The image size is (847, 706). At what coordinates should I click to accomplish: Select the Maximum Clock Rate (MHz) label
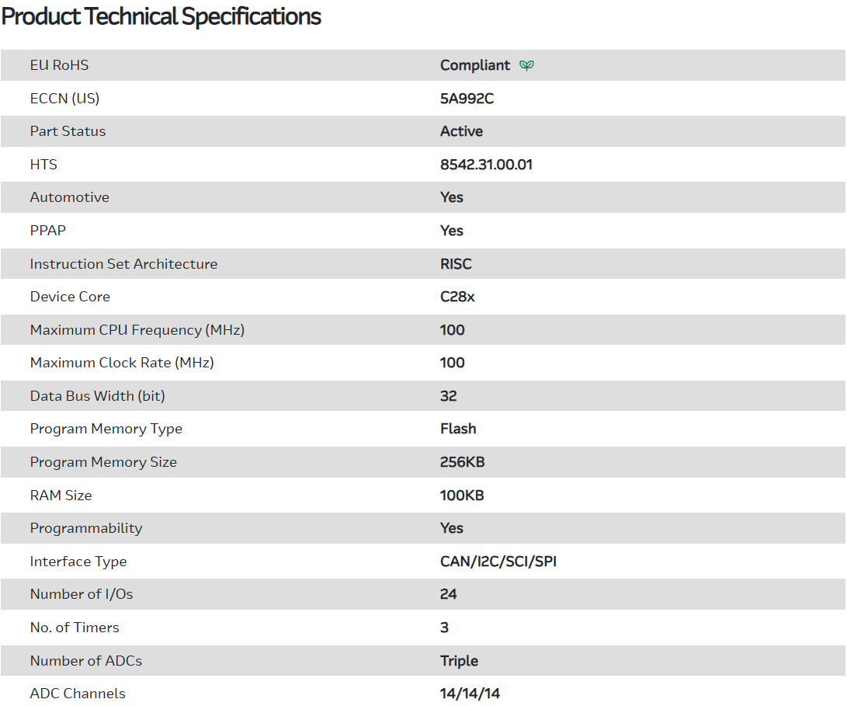[121, 363]
